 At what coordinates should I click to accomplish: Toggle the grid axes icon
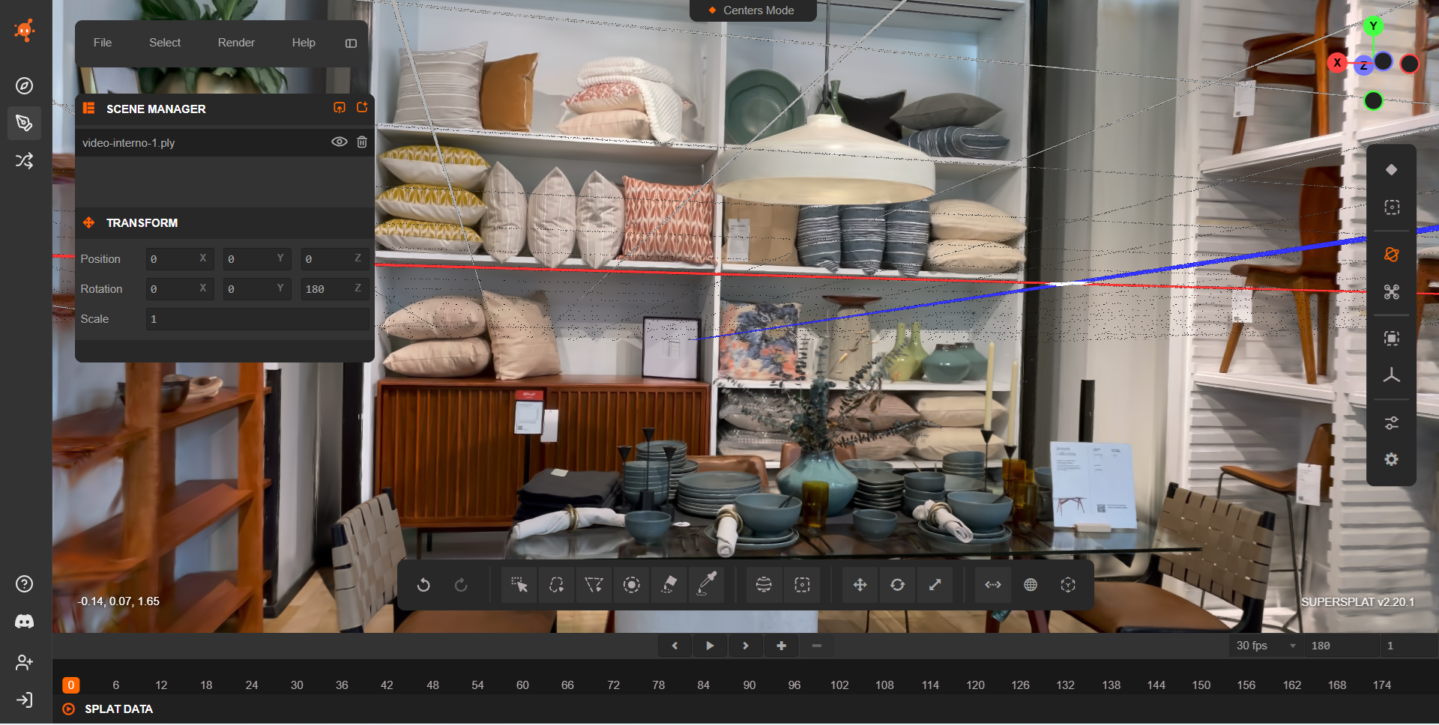coord(1391,376)
